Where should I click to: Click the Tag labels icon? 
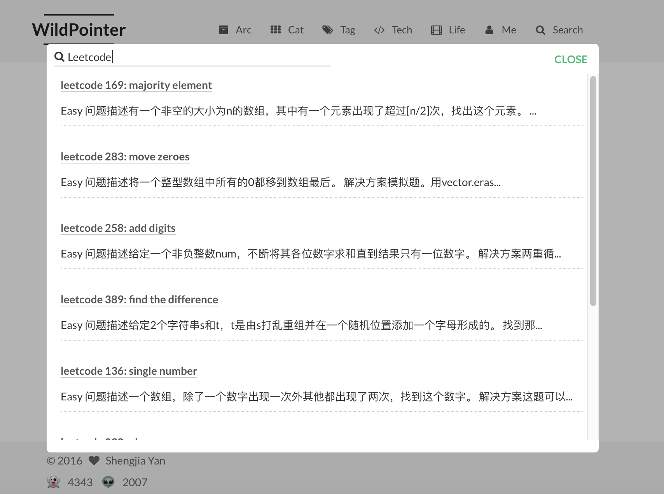[328, 30]
